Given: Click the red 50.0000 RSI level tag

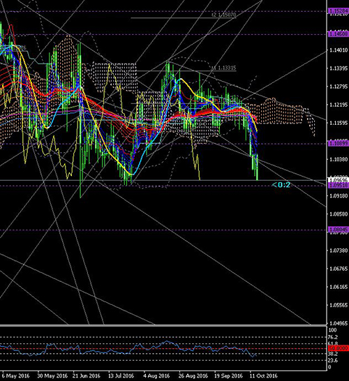Looking at the screenshot, I should click(339, 348).
